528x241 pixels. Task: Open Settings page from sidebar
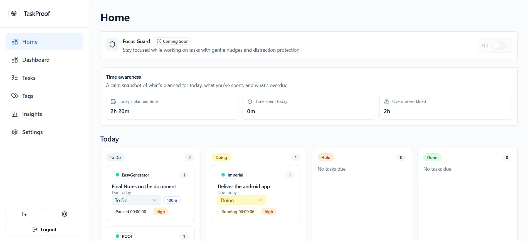44,132
